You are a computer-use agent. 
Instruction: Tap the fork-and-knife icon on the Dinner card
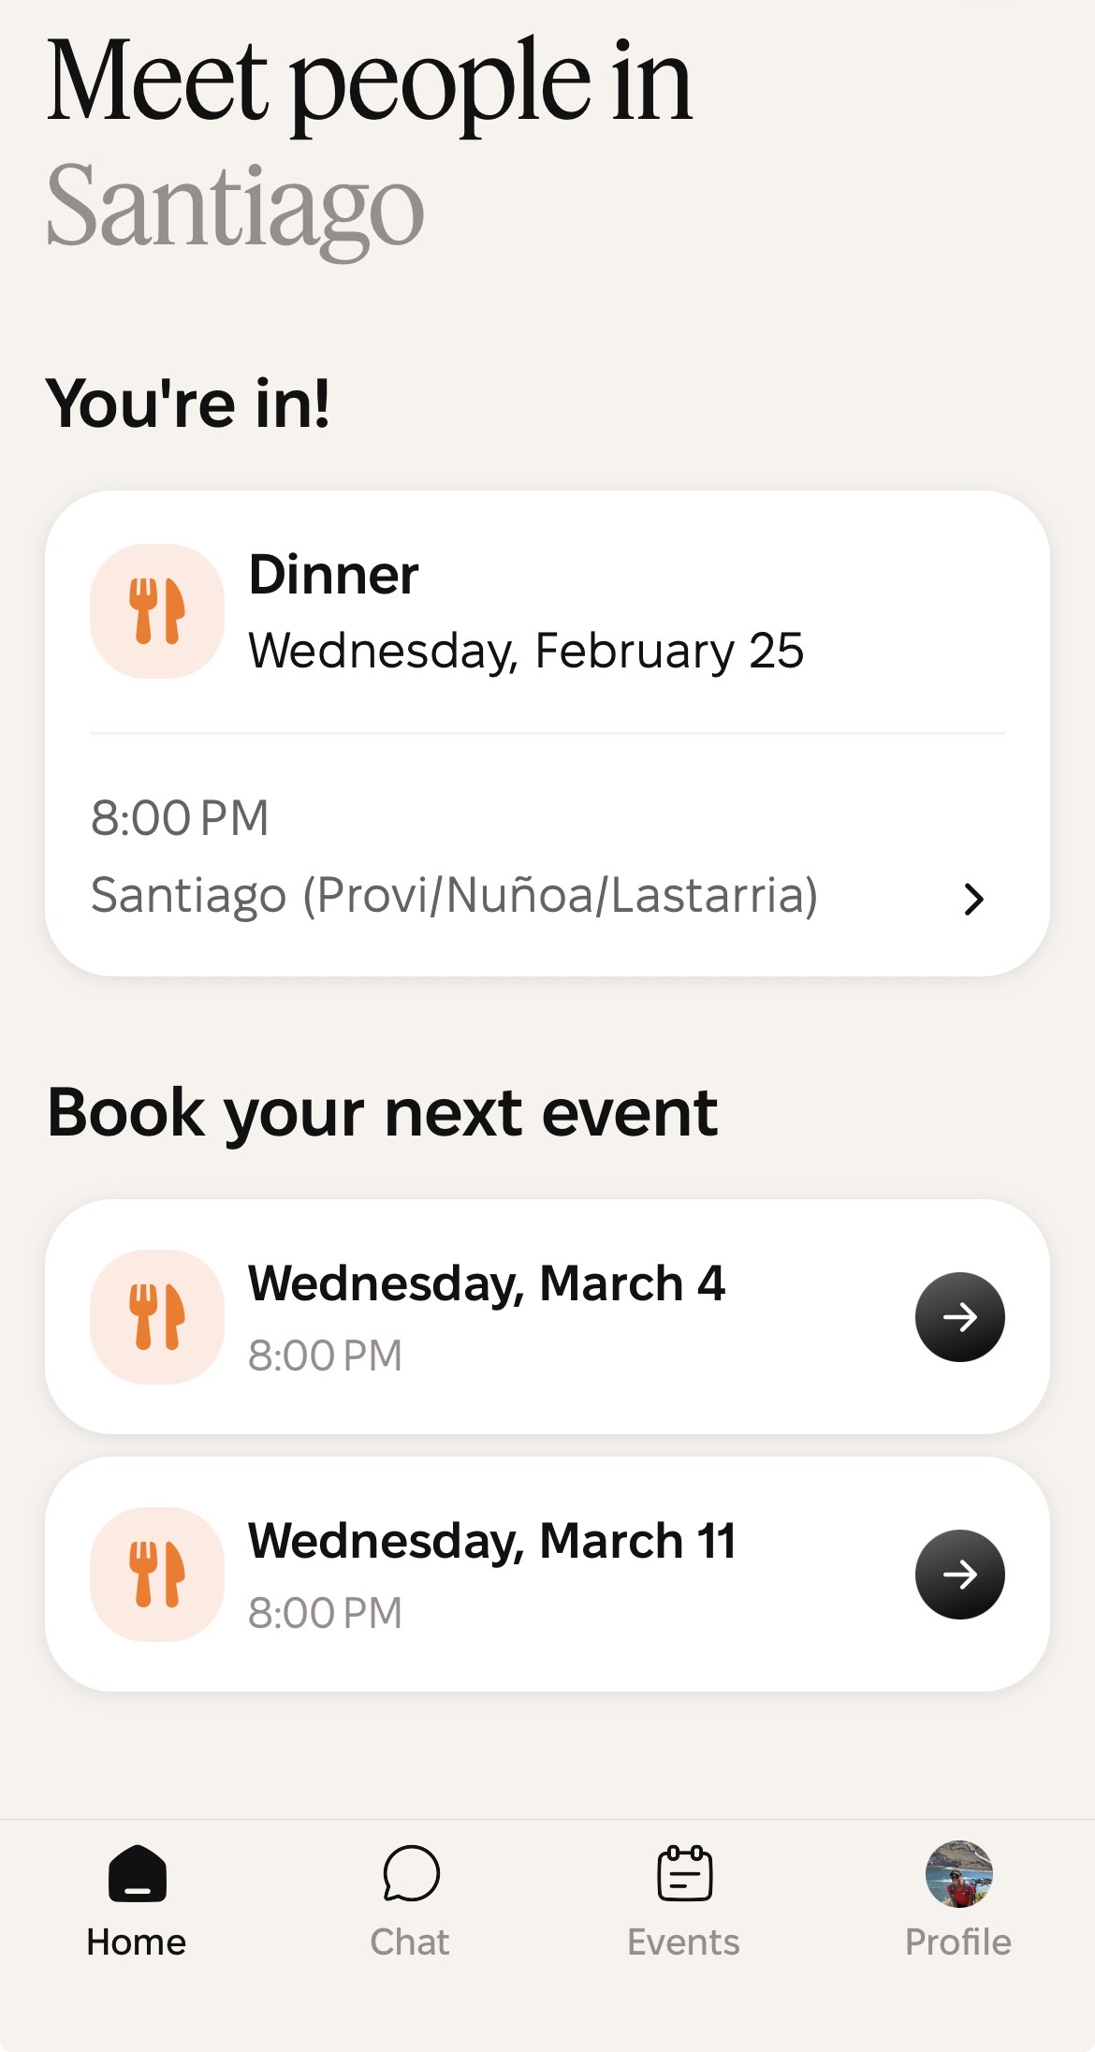(157, 611)
